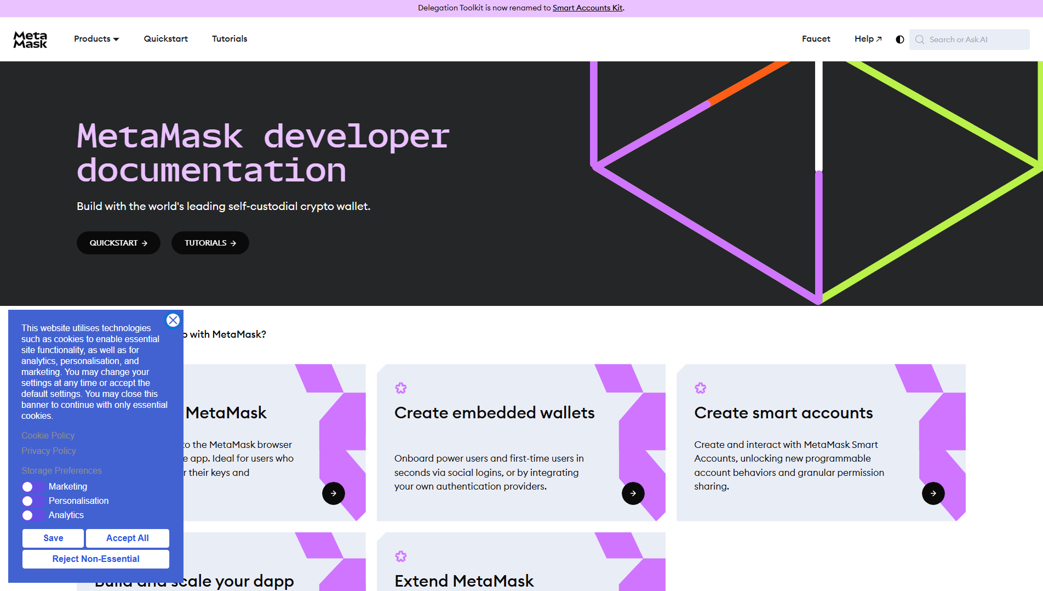The height and width of the screenshot is (591, 1043).
Task: Open the Privacy Policy link
Action: (49, 451)
